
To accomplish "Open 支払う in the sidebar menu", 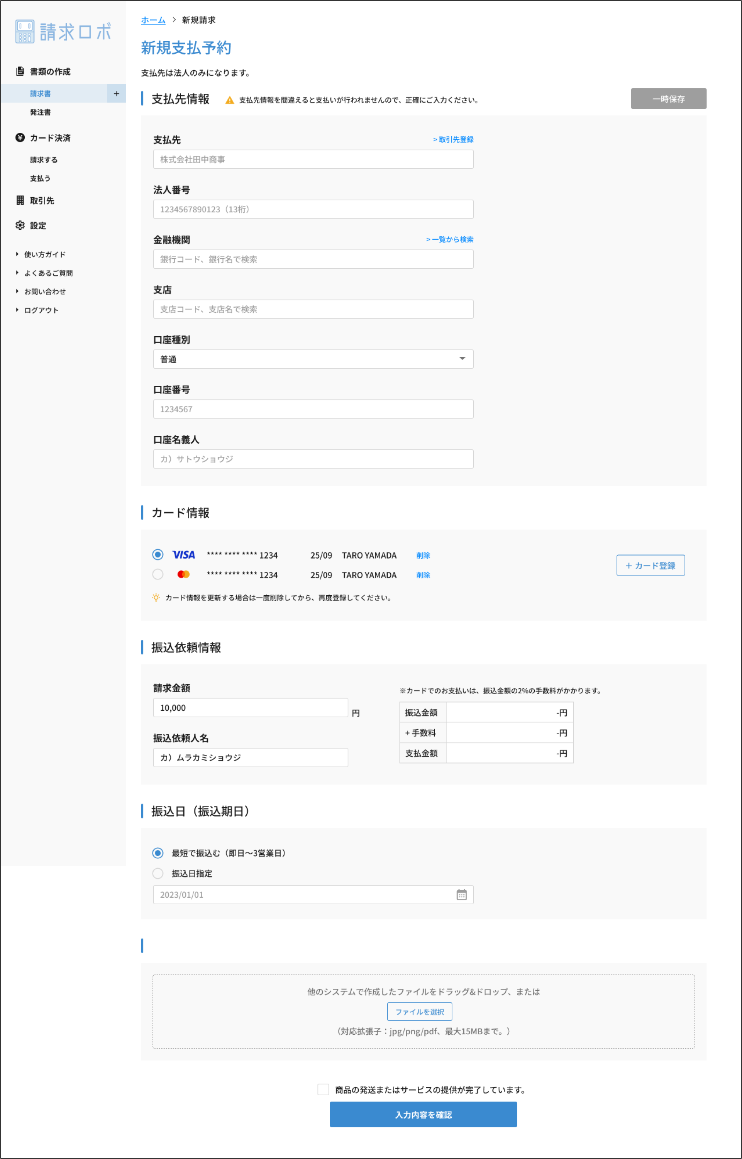I will (x=41, y=178).
